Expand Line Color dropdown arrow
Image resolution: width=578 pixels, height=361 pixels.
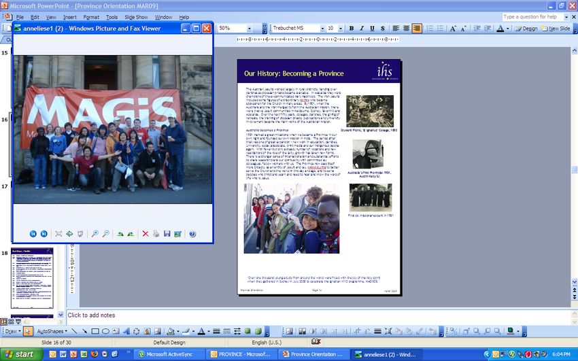pyautogui.click(x=193, y=331)
